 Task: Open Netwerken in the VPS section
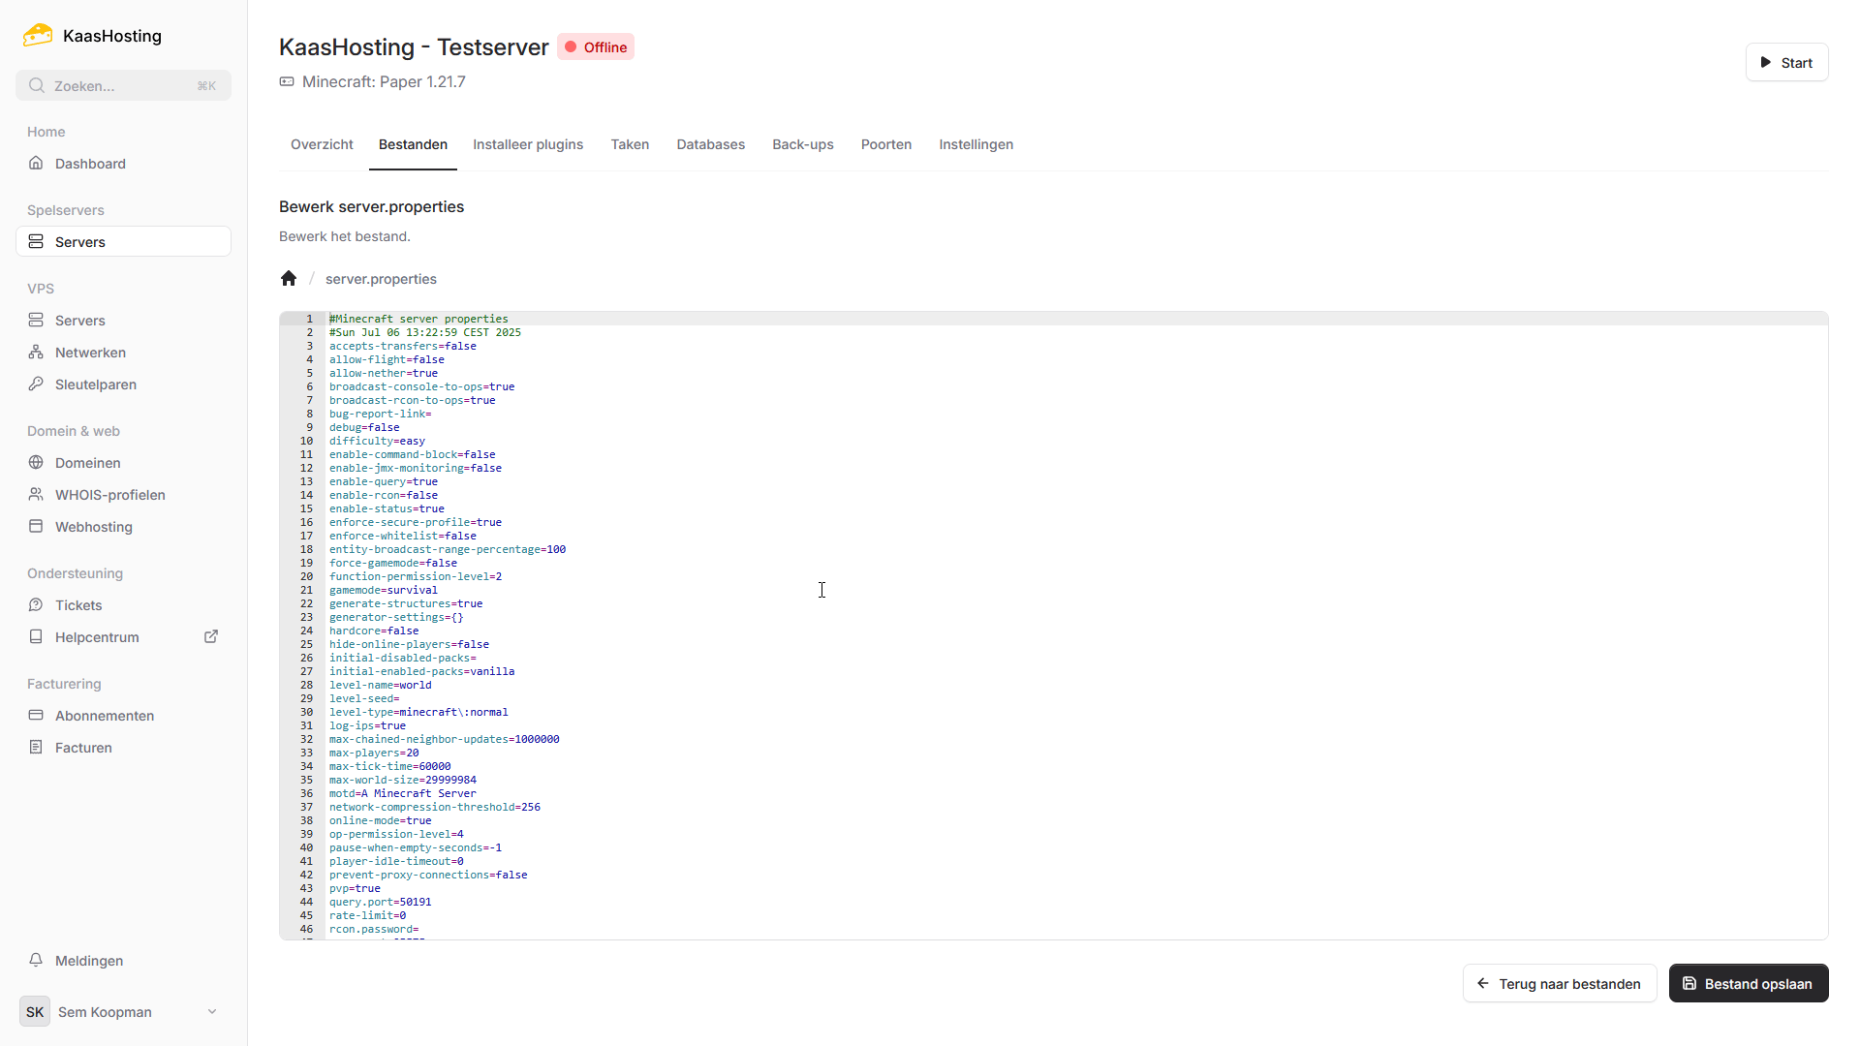90,353
